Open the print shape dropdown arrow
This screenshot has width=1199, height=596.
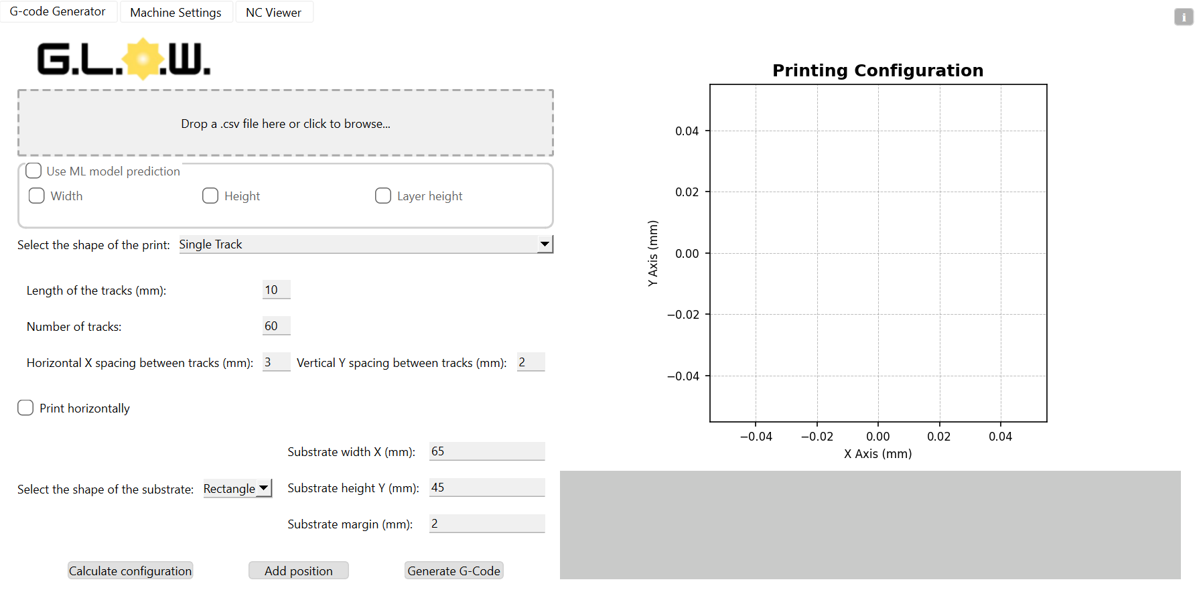[x=545, y=244]
